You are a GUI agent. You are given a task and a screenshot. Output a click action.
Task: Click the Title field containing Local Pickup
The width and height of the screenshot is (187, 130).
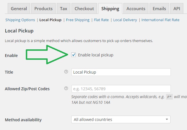click(121, 72)
